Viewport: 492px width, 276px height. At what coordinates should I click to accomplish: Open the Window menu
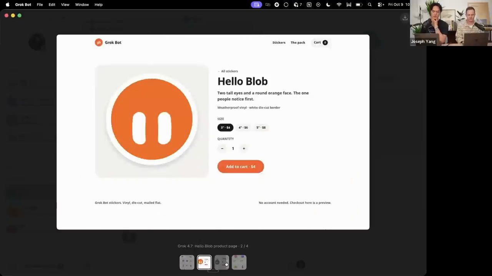point(82,5)
